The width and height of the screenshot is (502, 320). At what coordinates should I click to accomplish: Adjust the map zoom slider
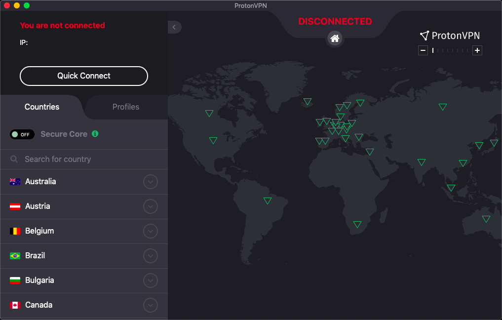450,50
